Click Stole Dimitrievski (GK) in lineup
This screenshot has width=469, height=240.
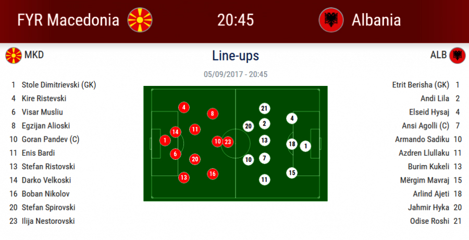[58, 85]
